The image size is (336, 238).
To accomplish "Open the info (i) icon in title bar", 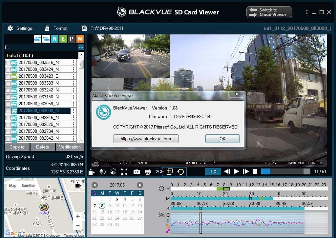I will 307,12.
